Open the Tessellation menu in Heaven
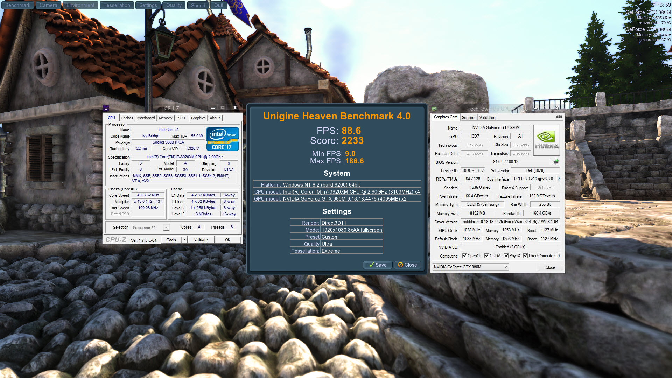Viewport: 672px width, 378px height. click(x=117, y=5)
